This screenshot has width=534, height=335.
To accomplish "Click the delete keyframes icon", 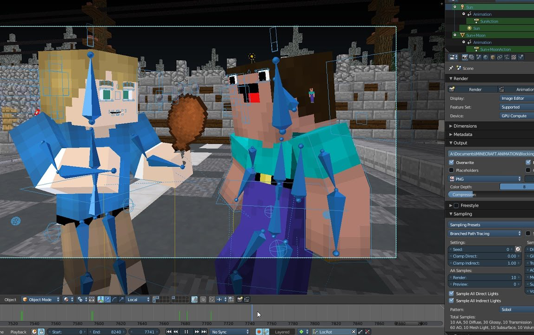I will tap(367, 332).
